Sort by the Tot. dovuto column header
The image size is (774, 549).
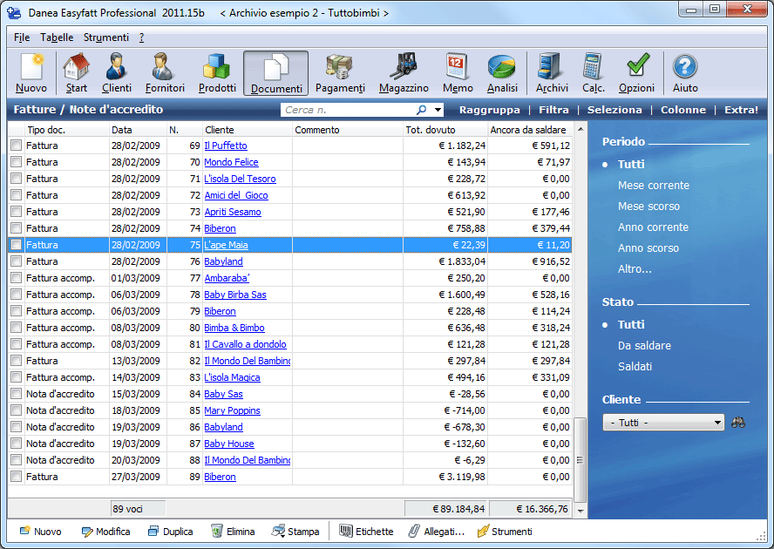click(x=445, y=130)
